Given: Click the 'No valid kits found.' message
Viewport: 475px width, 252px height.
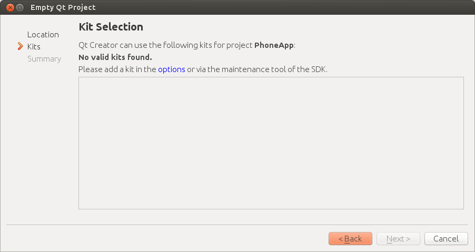Looking at the screenshot, I should [x=115, y=57].
